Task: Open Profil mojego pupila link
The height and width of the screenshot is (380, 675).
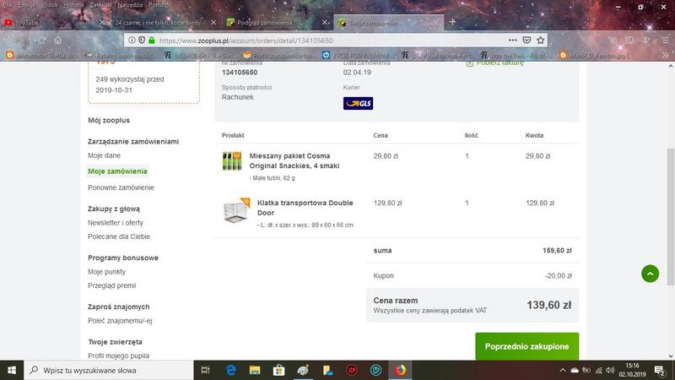Action: [x=118, y=356]
